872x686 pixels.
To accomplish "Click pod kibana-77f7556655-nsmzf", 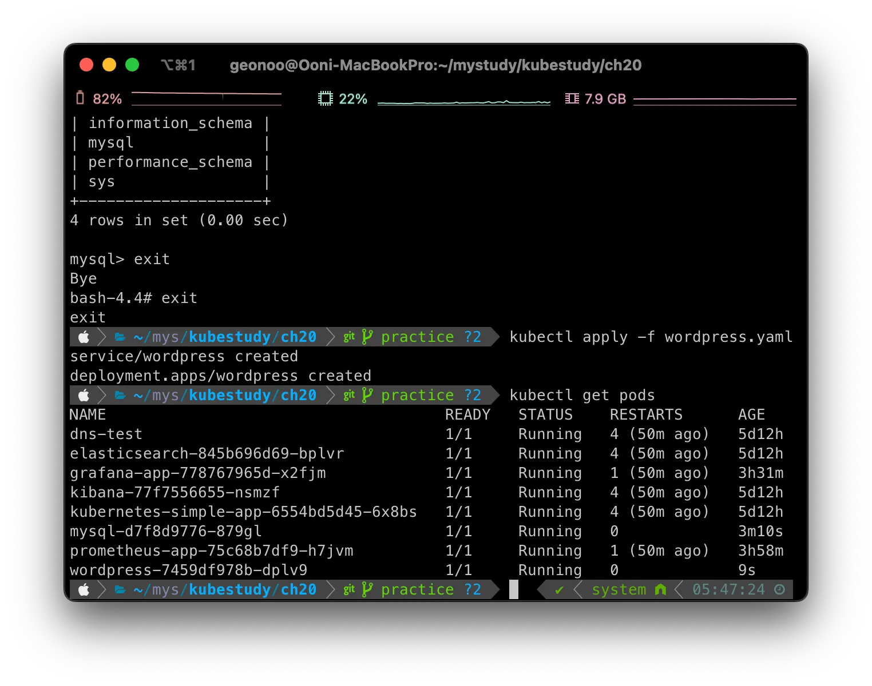I will pos(175,493).
